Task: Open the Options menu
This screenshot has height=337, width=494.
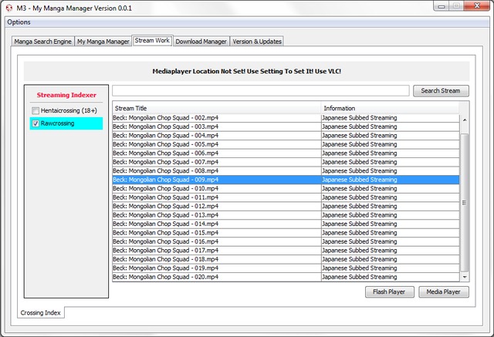Action: click(x=19, y=22)
